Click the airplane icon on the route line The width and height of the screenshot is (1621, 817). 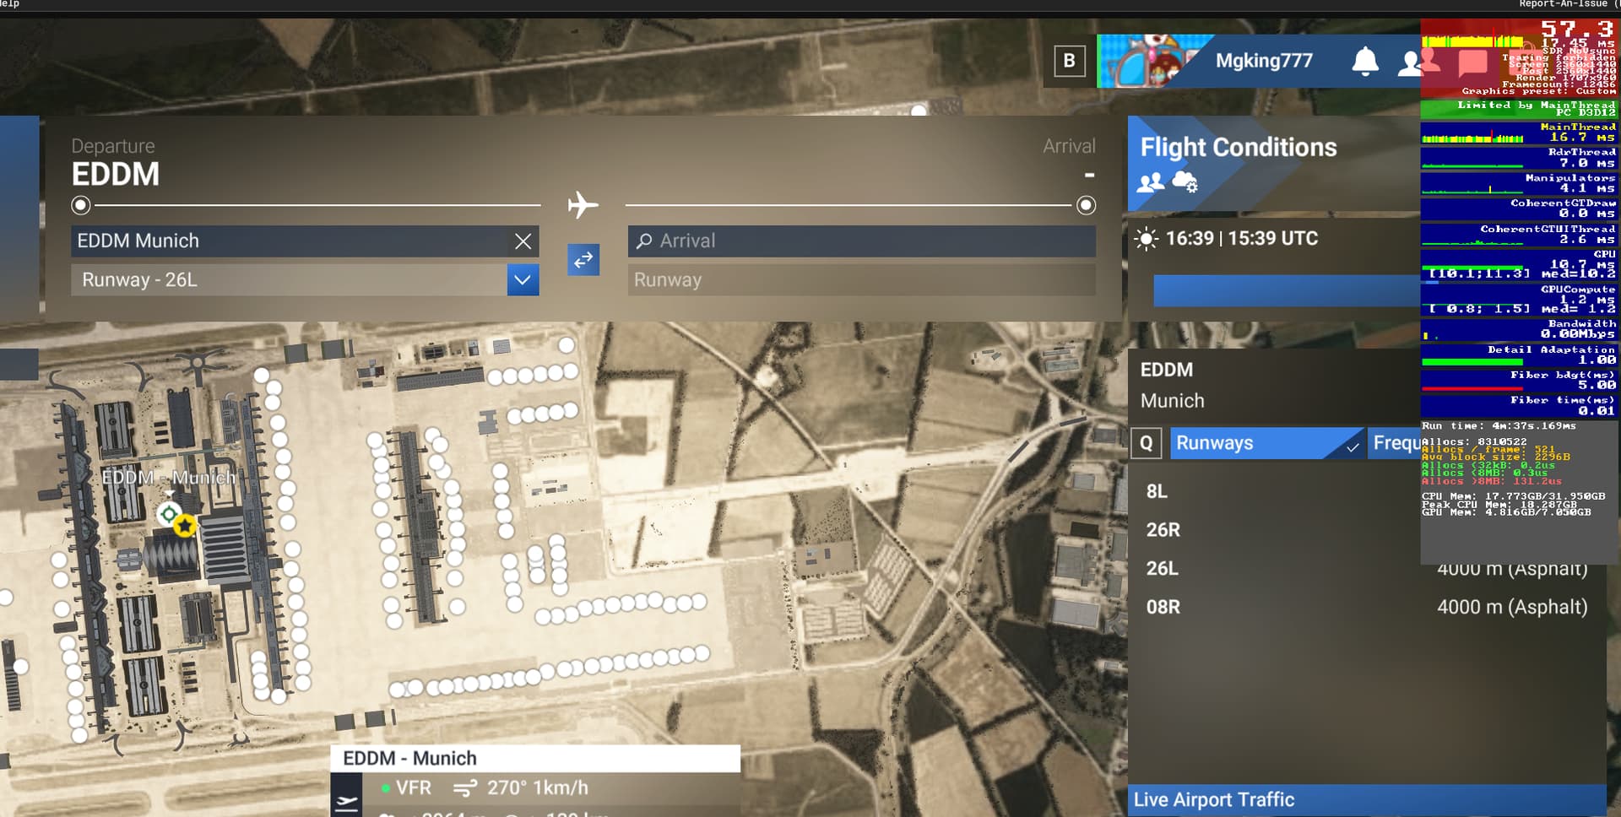coord(583,205)
